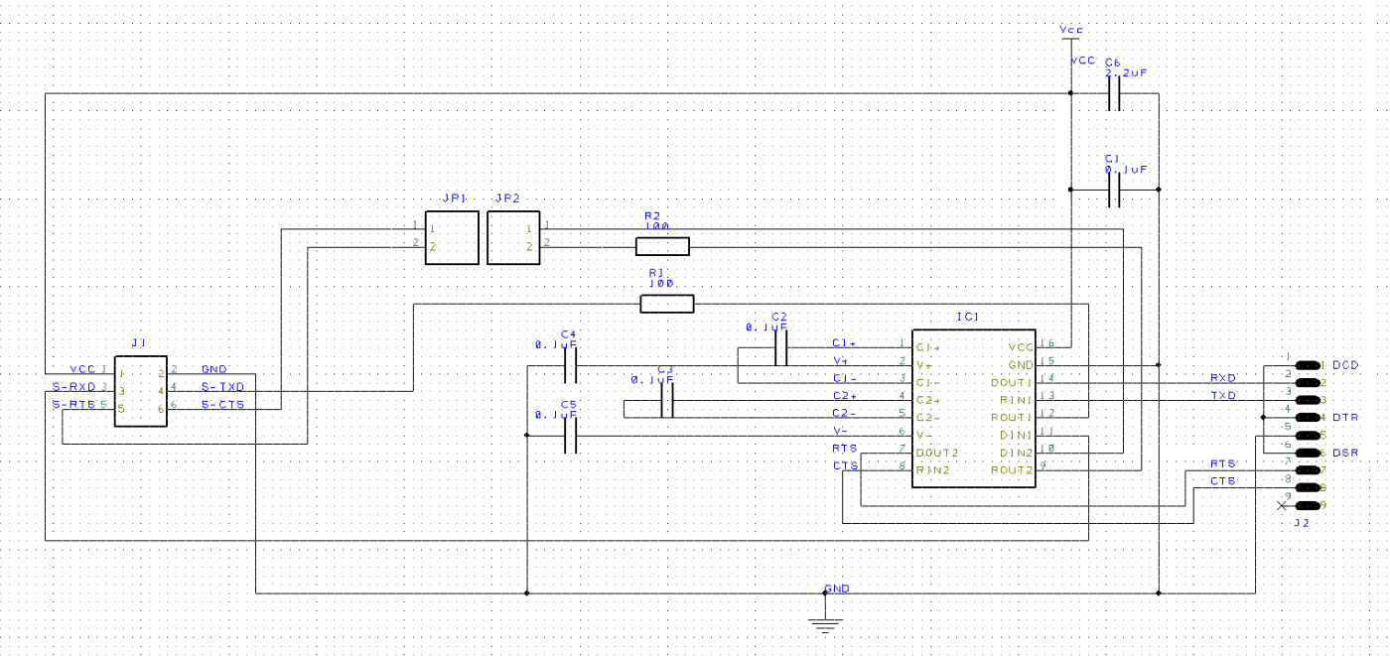Select capacitor C1 near Vcc rail

pos(1115,190)
